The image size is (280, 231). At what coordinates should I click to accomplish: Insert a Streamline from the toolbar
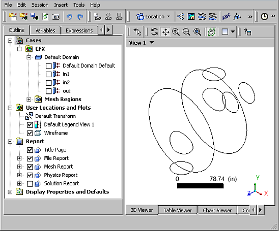[202, 17]
